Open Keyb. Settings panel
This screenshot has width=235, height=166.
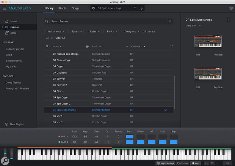[165, 163]
